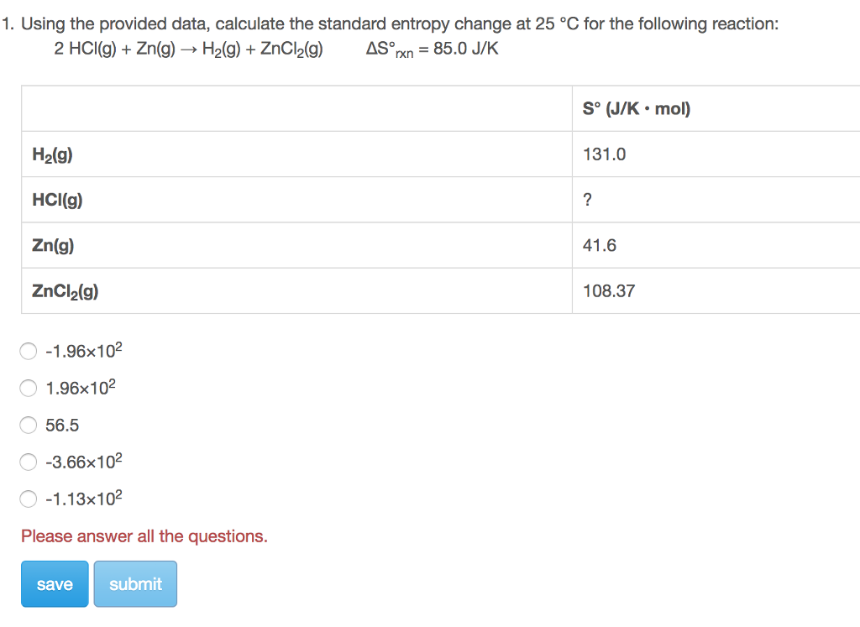The width and height of the screenshot is (860, 627).
Task: Select the -1.96×10² answer radio button
Action: 28,351
